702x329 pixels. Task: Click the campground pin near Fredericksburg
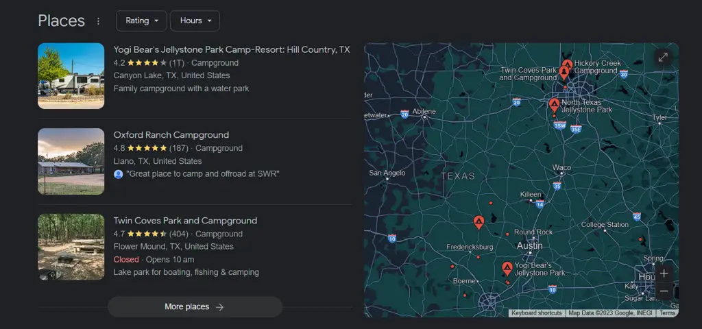point(479,222)
